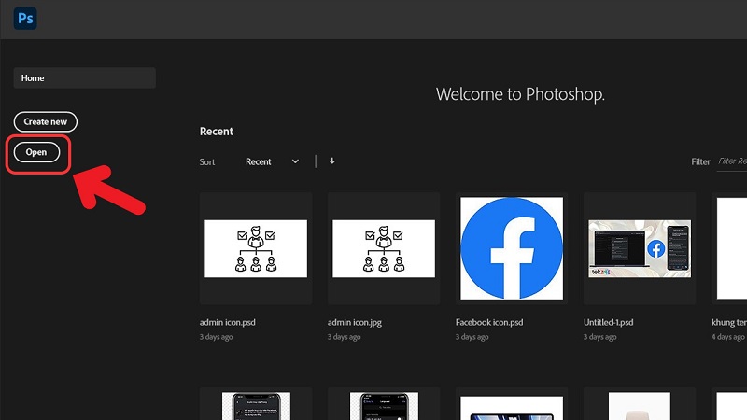Image resolution: width=747 pixels, height=420 pixels.
Task: Click the admin icon.jpg file name
Action: (355, 322)
